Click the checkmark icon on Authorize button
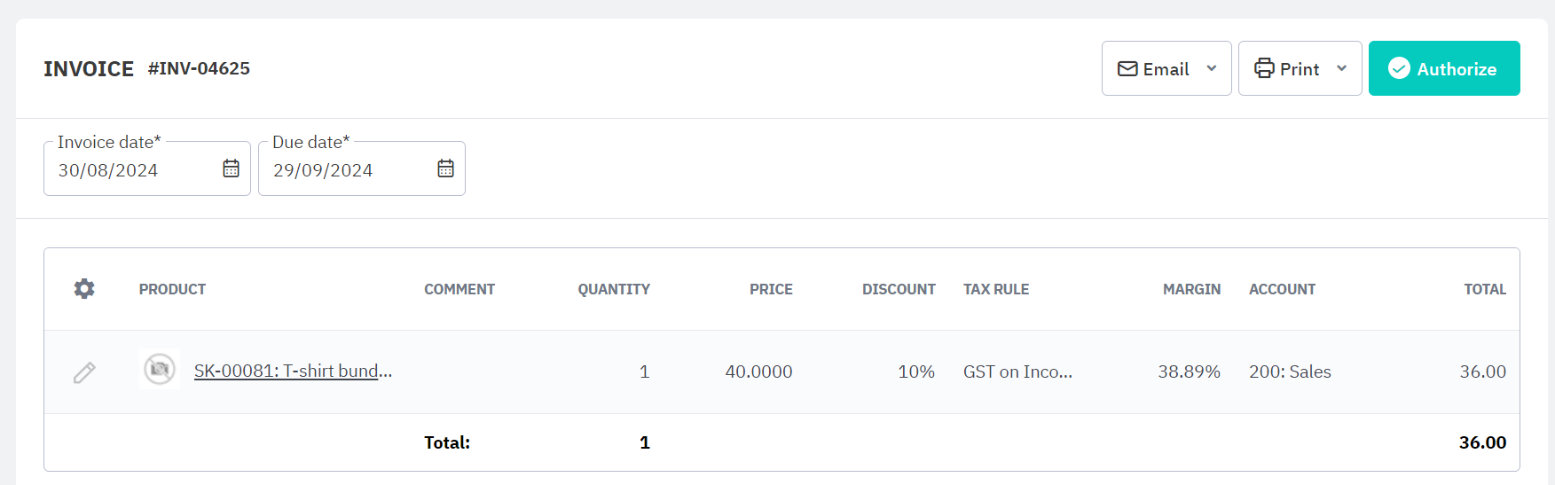Image resolution: width=1555 pixels, height=485 pixels. 1399,68
